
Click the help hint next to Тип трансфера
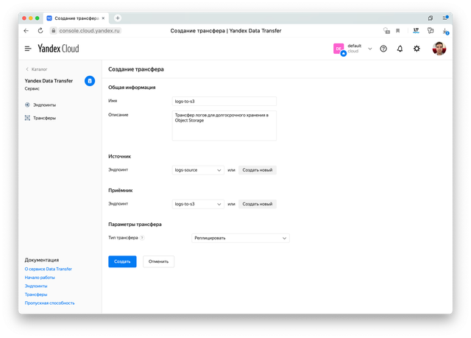pos(142,238)
